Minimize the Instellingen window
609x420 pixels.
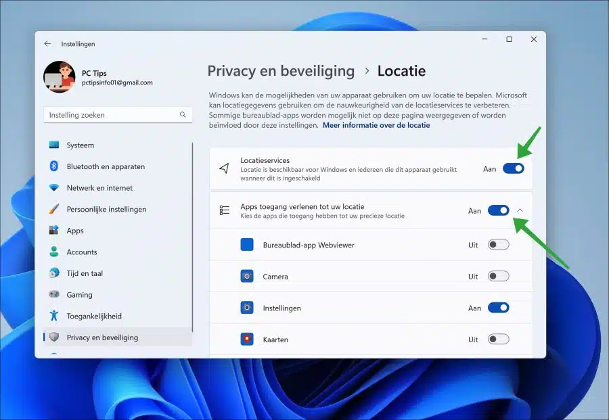(484, 39)
